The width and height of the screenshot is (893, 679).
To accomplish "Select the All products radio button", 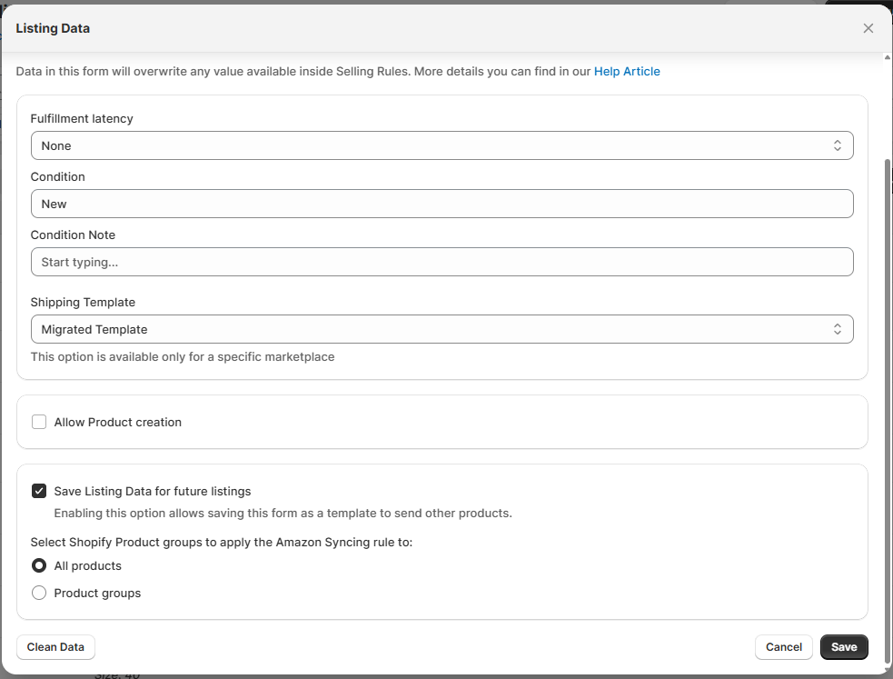I will (x=39, y=565).
